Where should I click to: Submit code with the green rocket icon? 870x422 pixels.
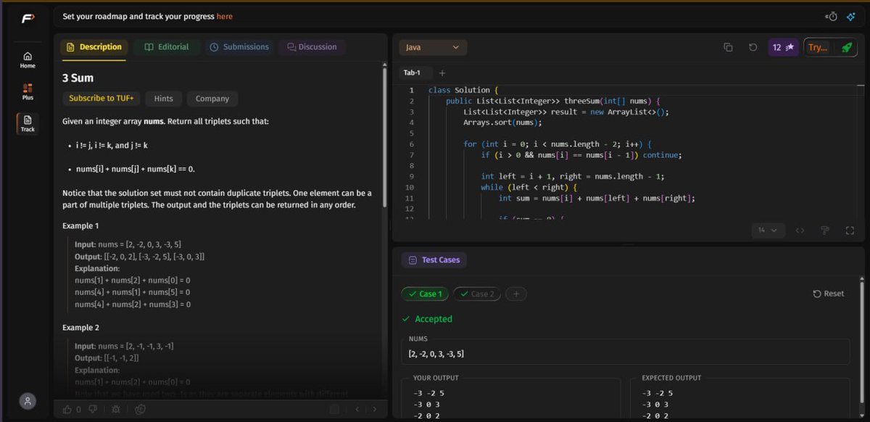pos(846,47)
